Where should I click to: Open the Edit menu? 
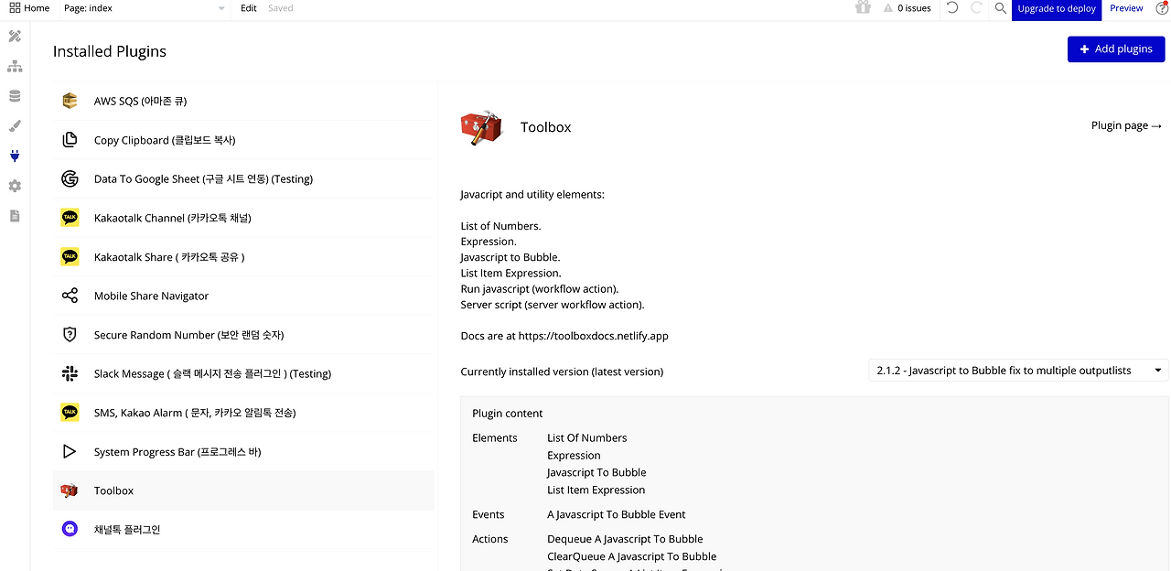click(x=249, y=8)
